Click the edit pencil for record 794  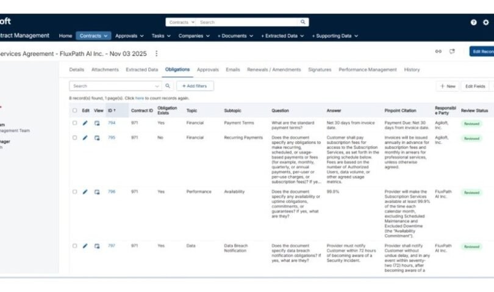coord(85,123)
